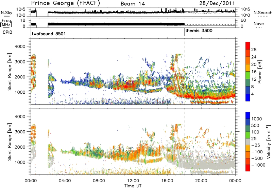Click the '500' label on velocity color bar
Viewport: 272px width, 188px height.
[255, 126]
